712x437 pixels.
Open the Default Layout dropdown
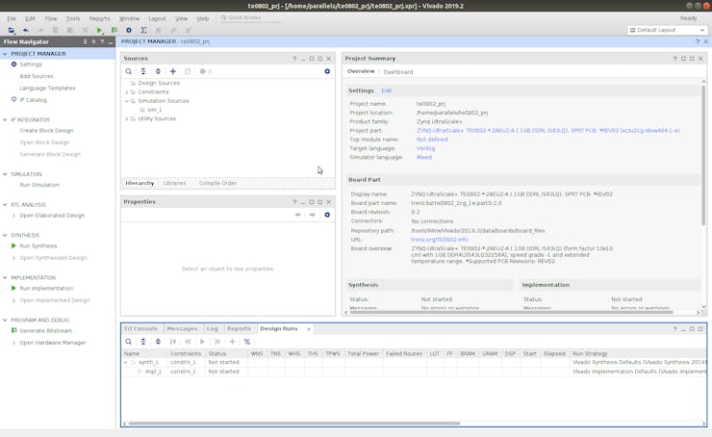666,30
